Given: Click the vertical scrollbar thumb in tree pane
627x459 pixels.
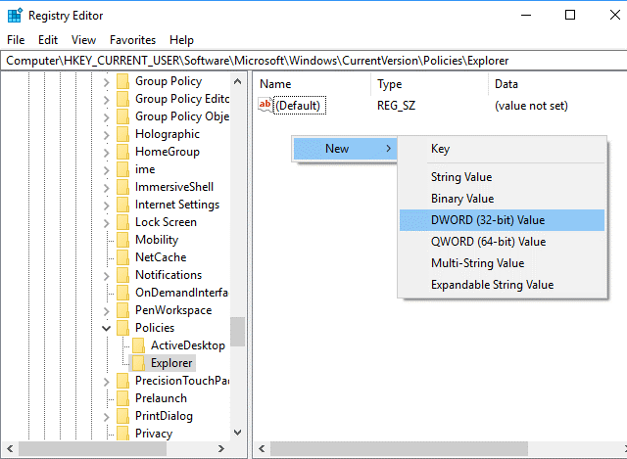Looking at the screenshot, I should click(x=237, y=332).
